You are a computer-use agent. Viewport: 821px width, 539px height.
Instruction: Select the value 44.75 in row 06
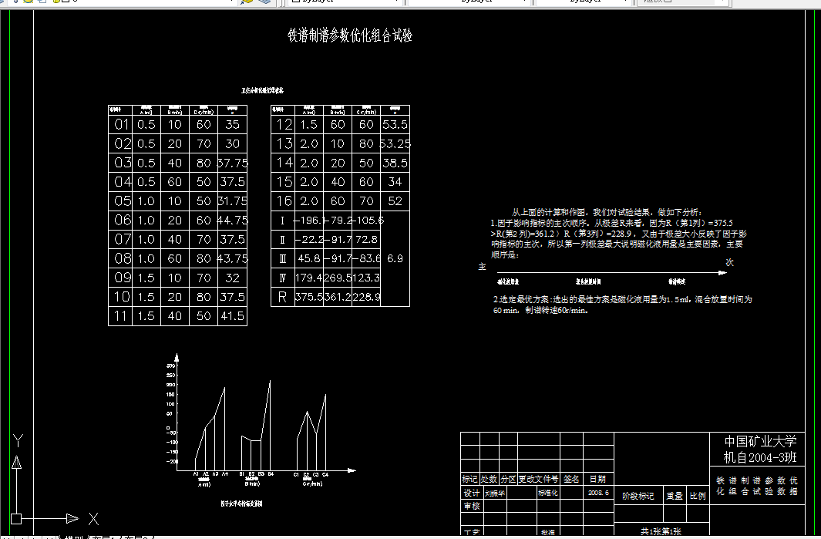click(x=233, y=221)
